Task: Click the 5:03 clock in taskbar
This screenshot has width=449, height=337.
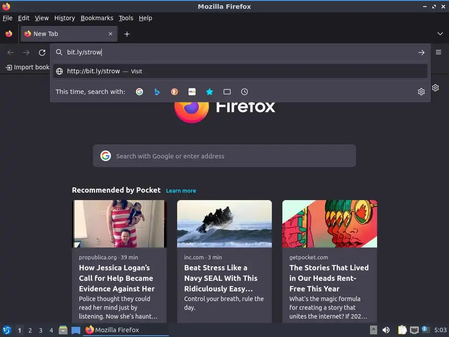Action: point(440,330)
